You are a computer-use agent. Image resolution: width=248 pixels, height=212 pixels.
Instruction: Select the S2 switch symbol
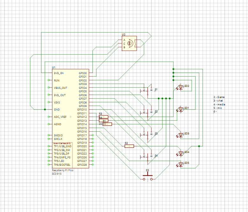point(147,112)
